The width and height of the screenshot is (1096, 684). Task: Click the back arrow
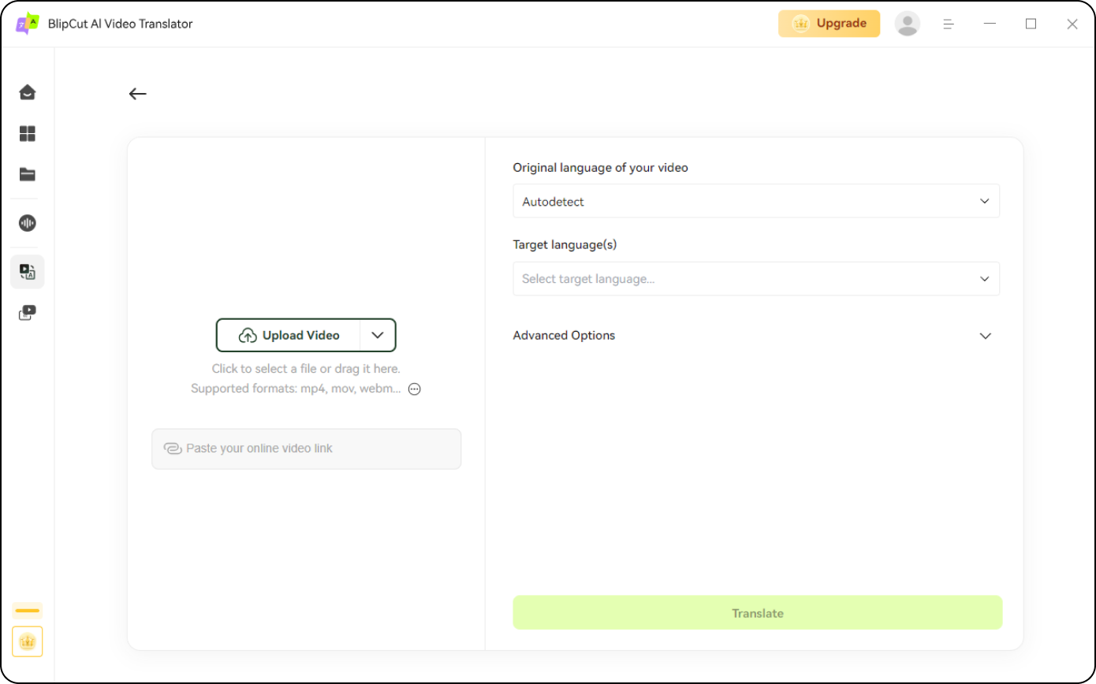[x=138, y=94]
